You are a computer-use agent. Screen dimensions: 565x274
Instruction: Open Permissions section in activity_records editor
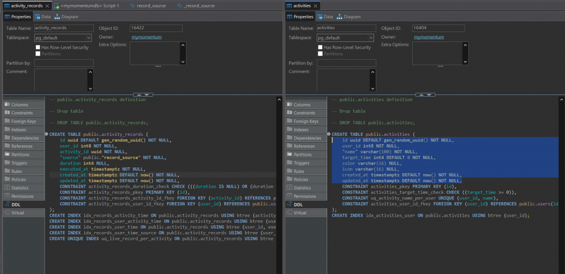23,196
